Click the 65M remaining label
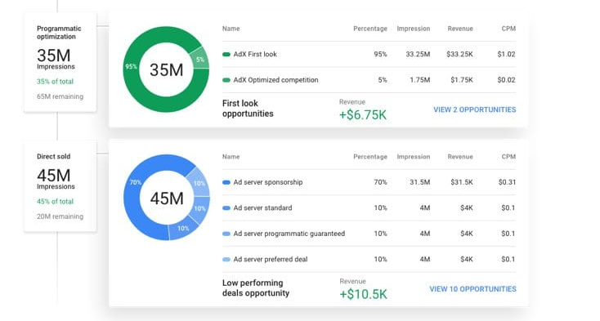The width and height of the screenshot is (600, 321). pos(60,96)
